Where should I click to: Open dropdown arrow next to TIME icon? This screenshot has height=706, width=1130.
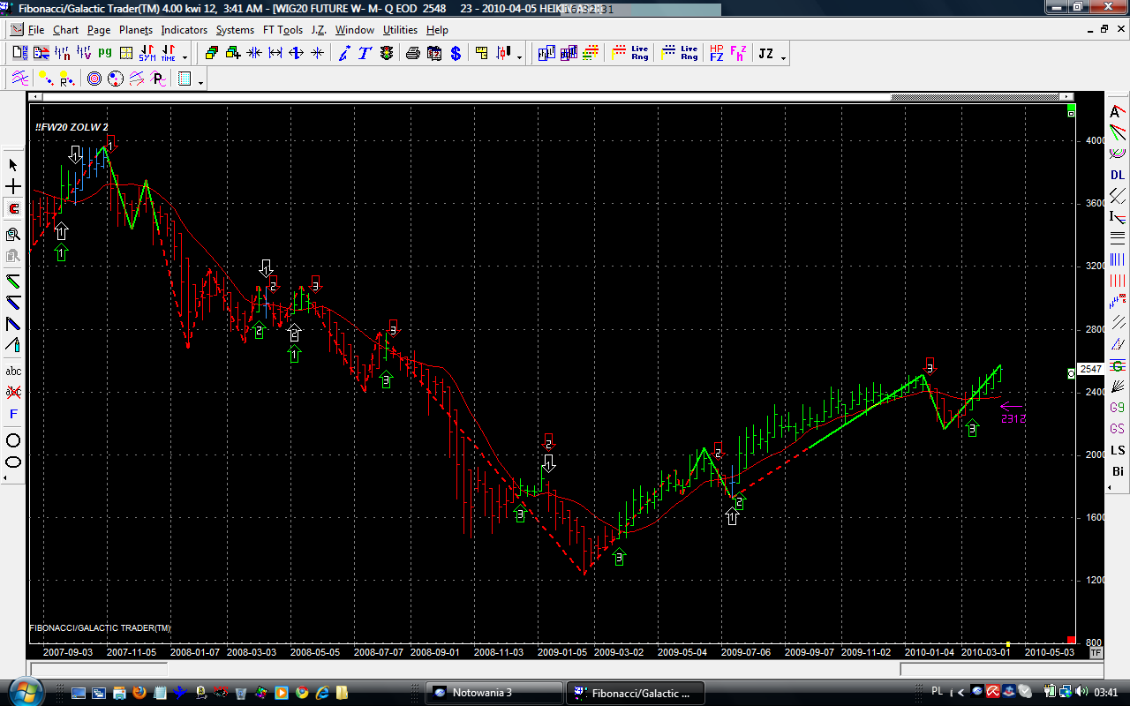185,58
